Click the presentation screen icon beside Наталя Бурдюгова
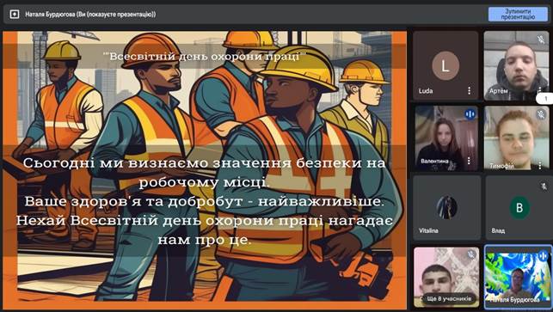This screenshot has height=312, width=553. pos(15,15)
